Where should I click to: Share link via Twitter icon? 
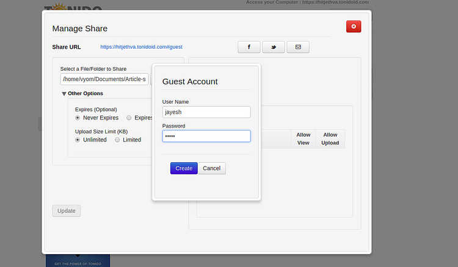[x=273, y=47]
